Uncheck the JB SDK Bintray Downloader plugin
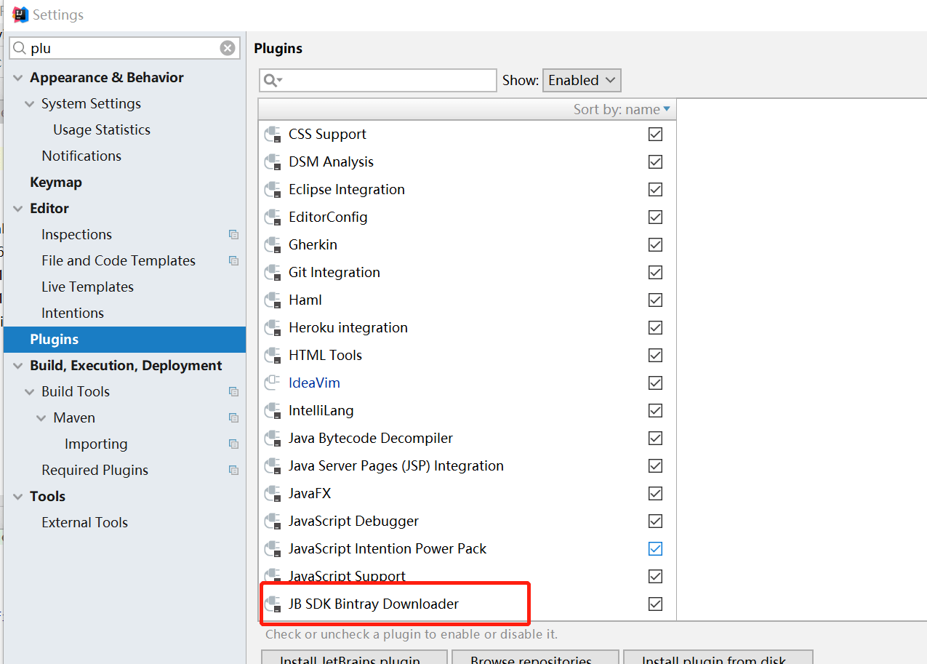The width and height of the screenshot is (927, 664). pos(655,604)
